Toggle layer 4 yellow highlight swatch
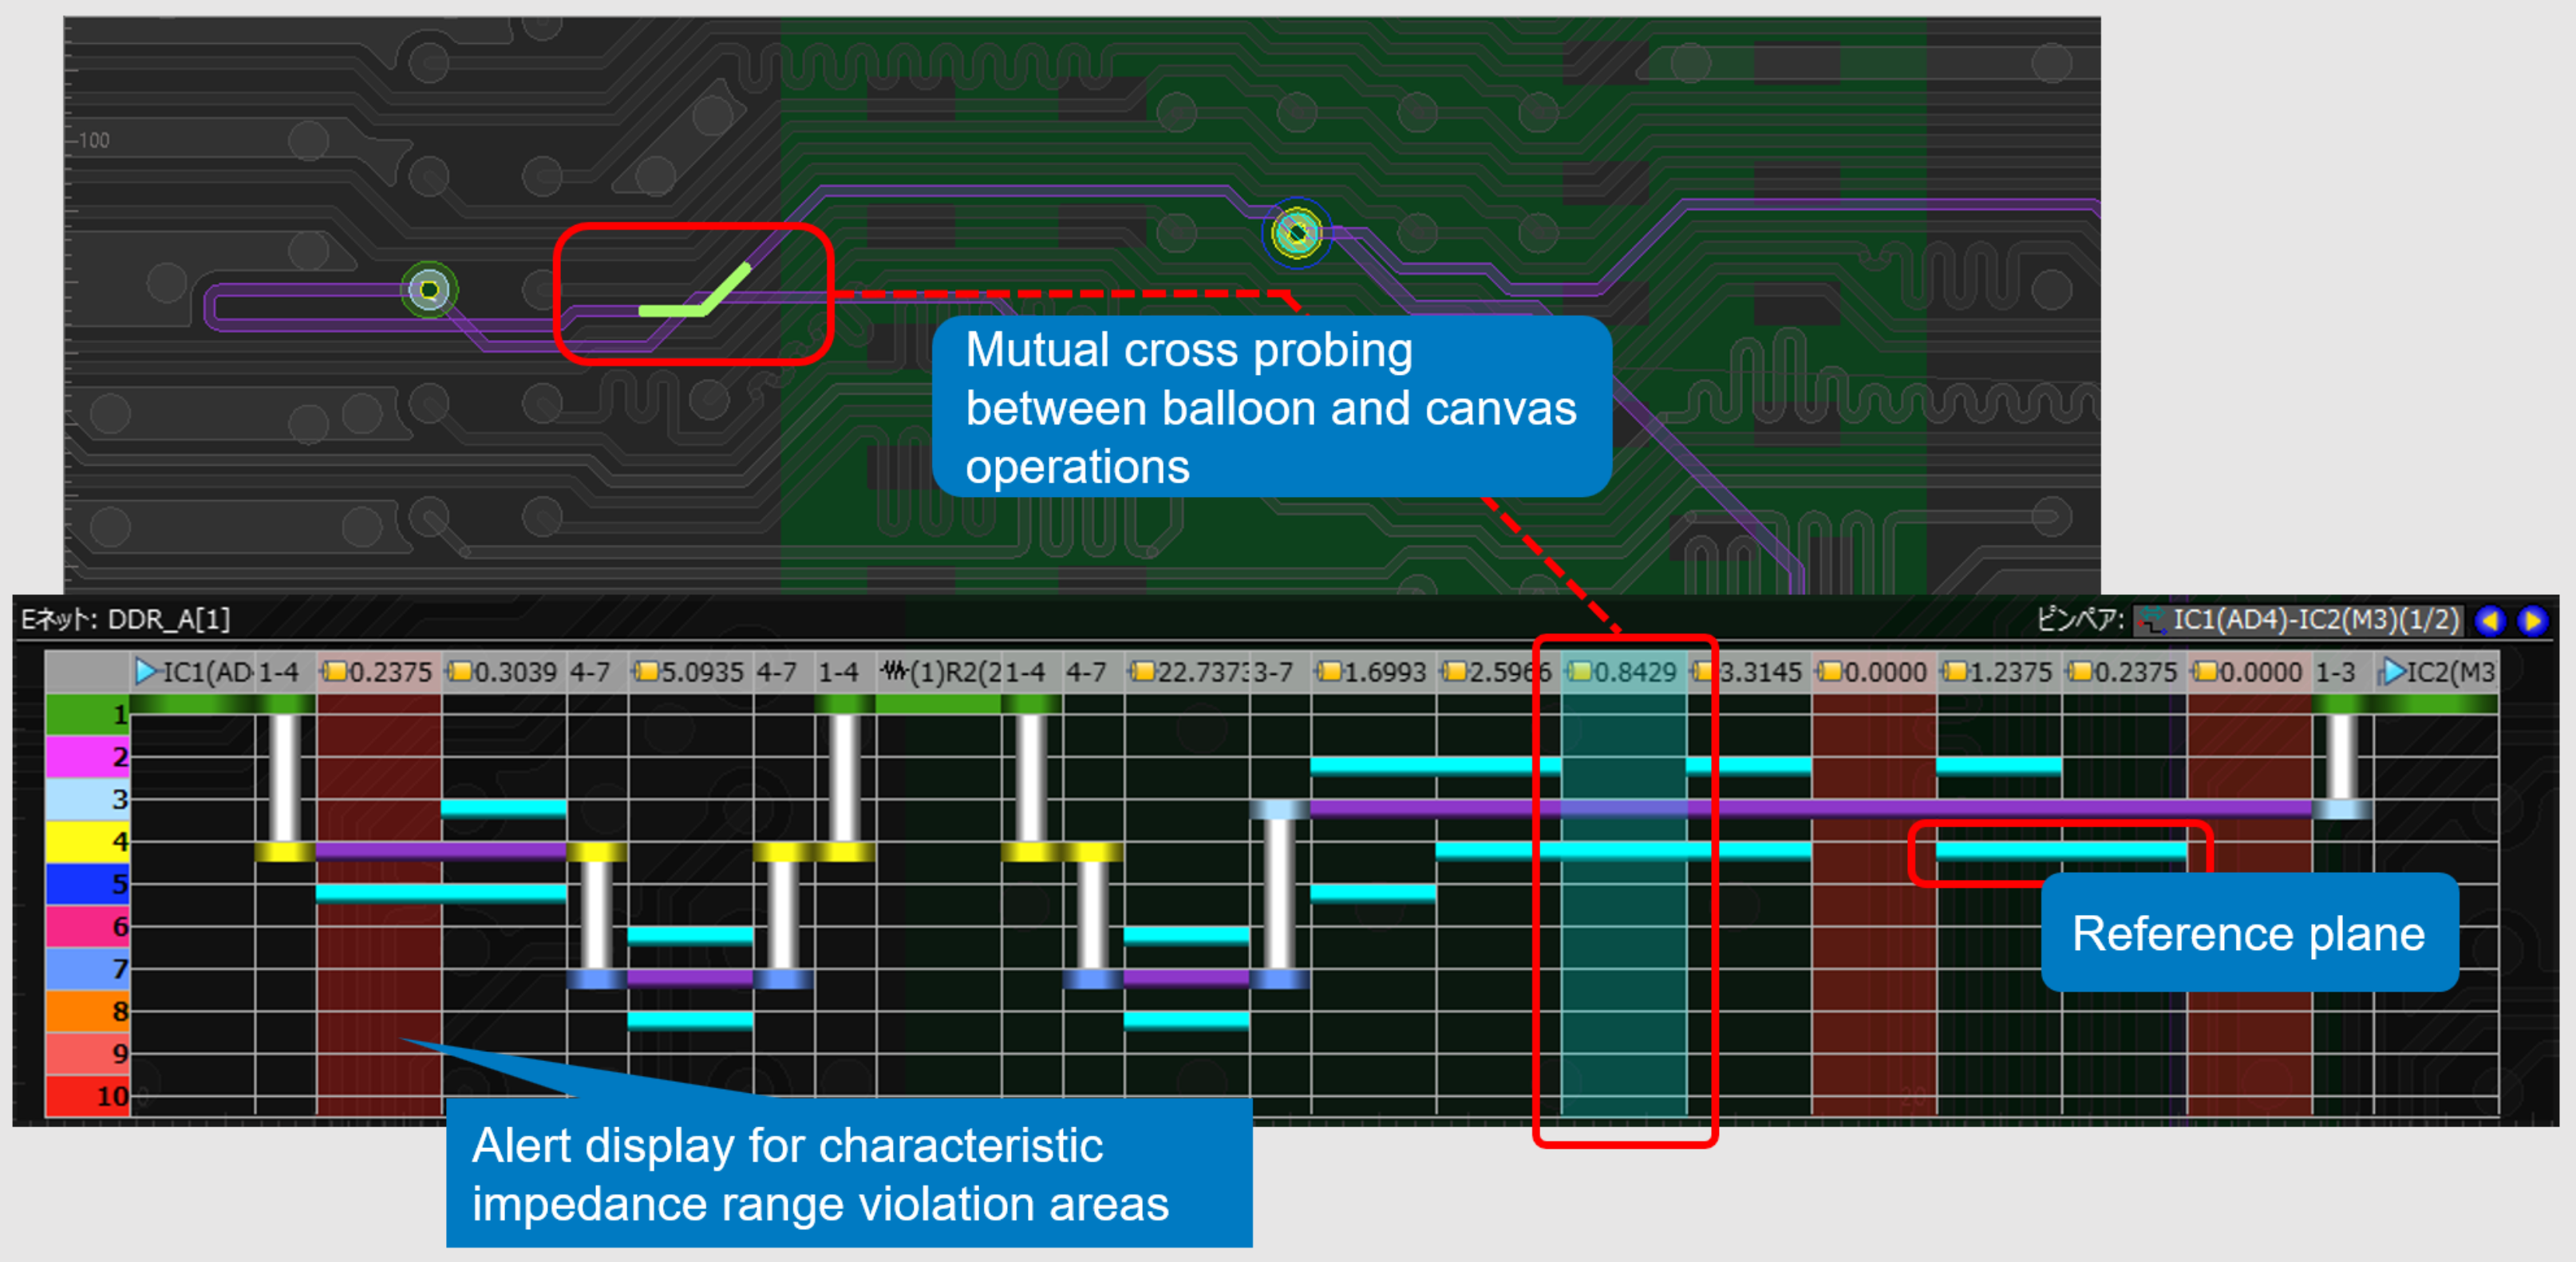Screen dimensions: 2576x1262 pyautogui.click(x=88, y=841)
